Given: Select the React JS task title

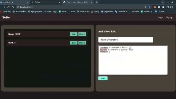Looking at the screenshot, I should (x=12, y=43).
